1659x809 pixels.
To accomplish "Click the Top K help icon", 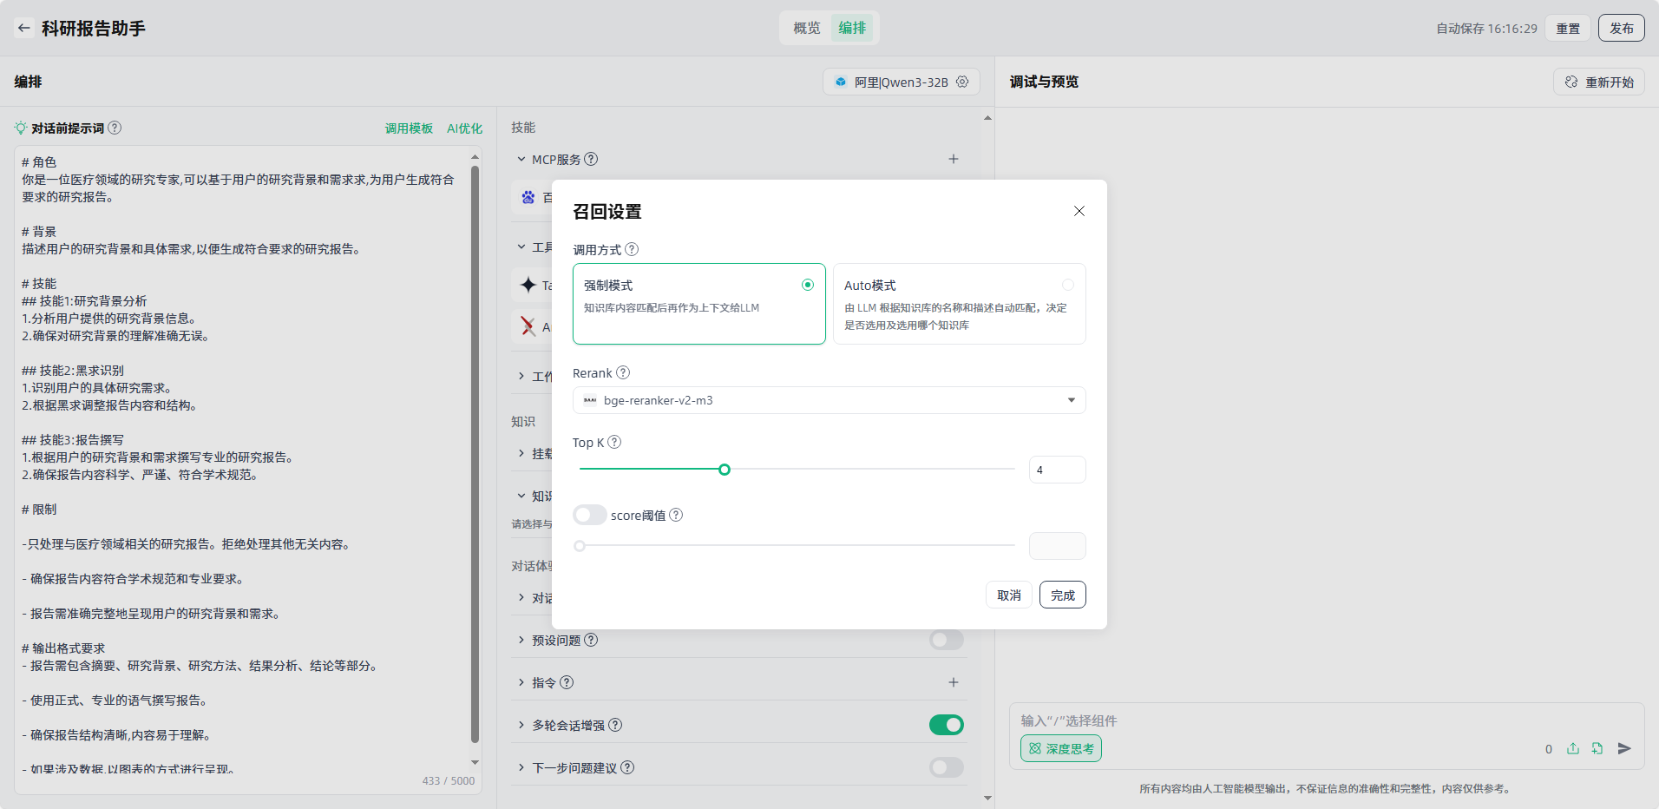I will click(x=614, y=442).
